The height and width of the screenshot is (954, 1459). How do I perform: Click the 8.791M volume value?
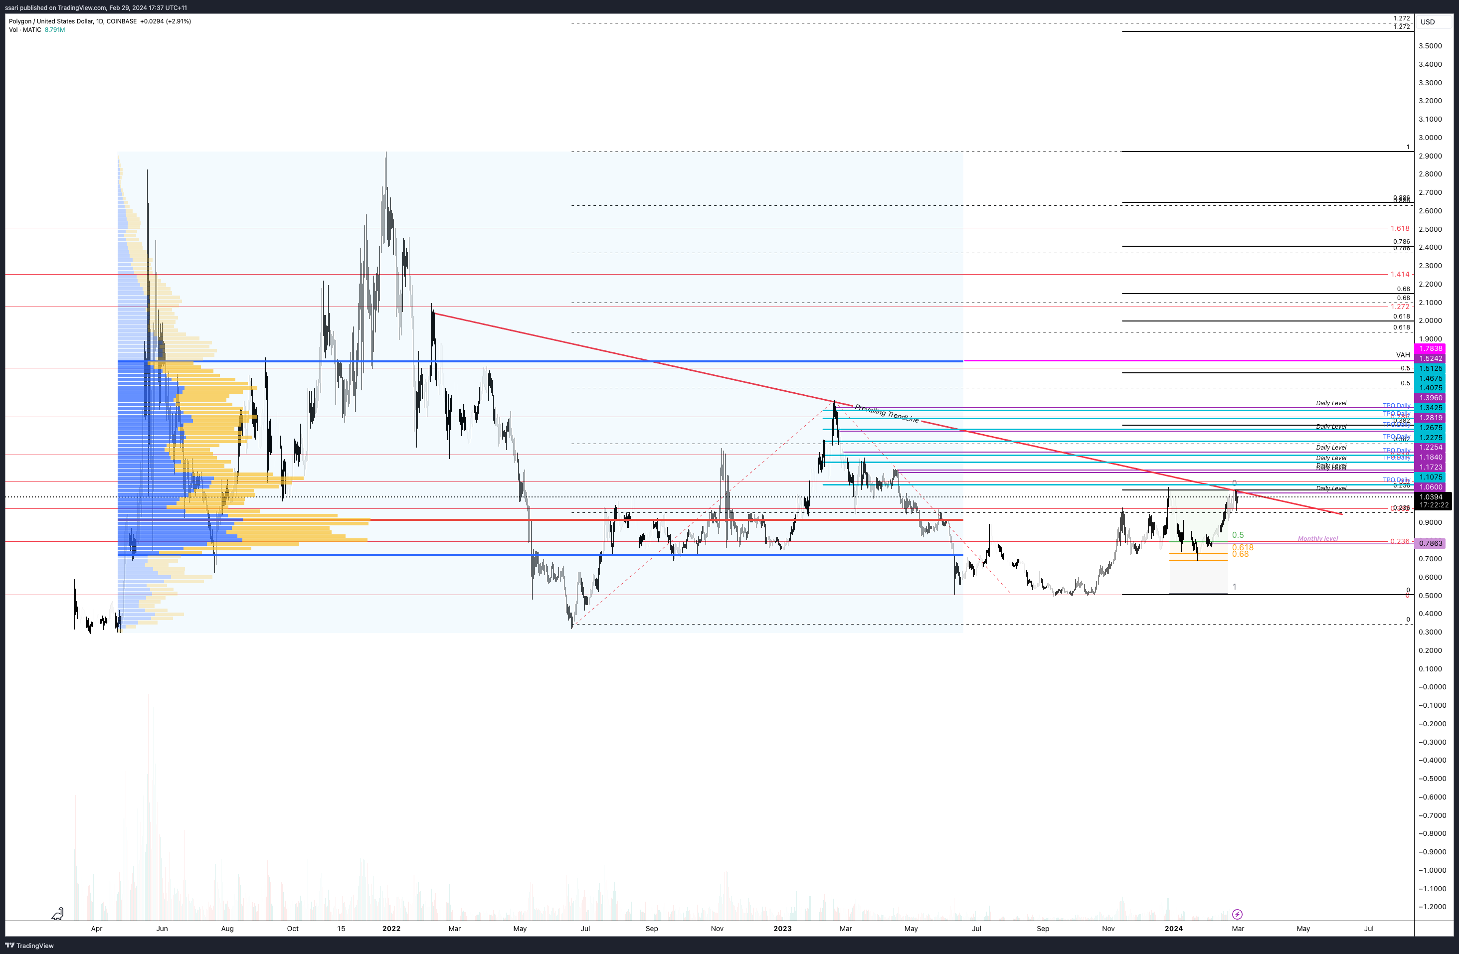pos(54,30)
